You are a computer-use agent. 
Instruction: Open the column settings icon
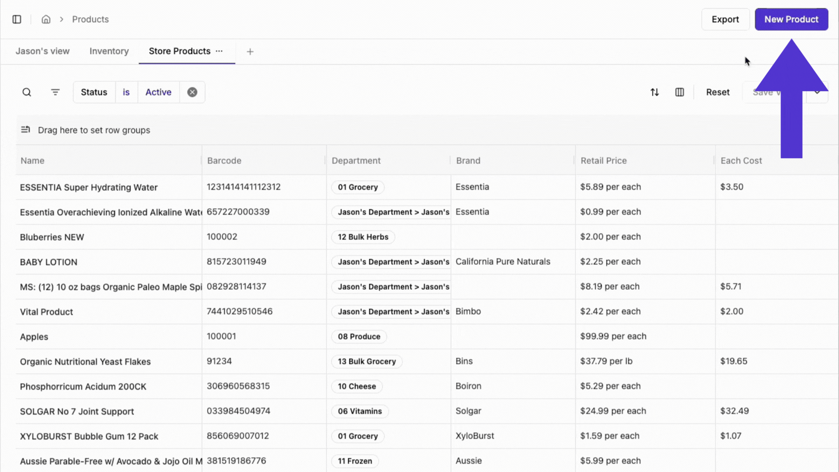click(x=680, y=92)
